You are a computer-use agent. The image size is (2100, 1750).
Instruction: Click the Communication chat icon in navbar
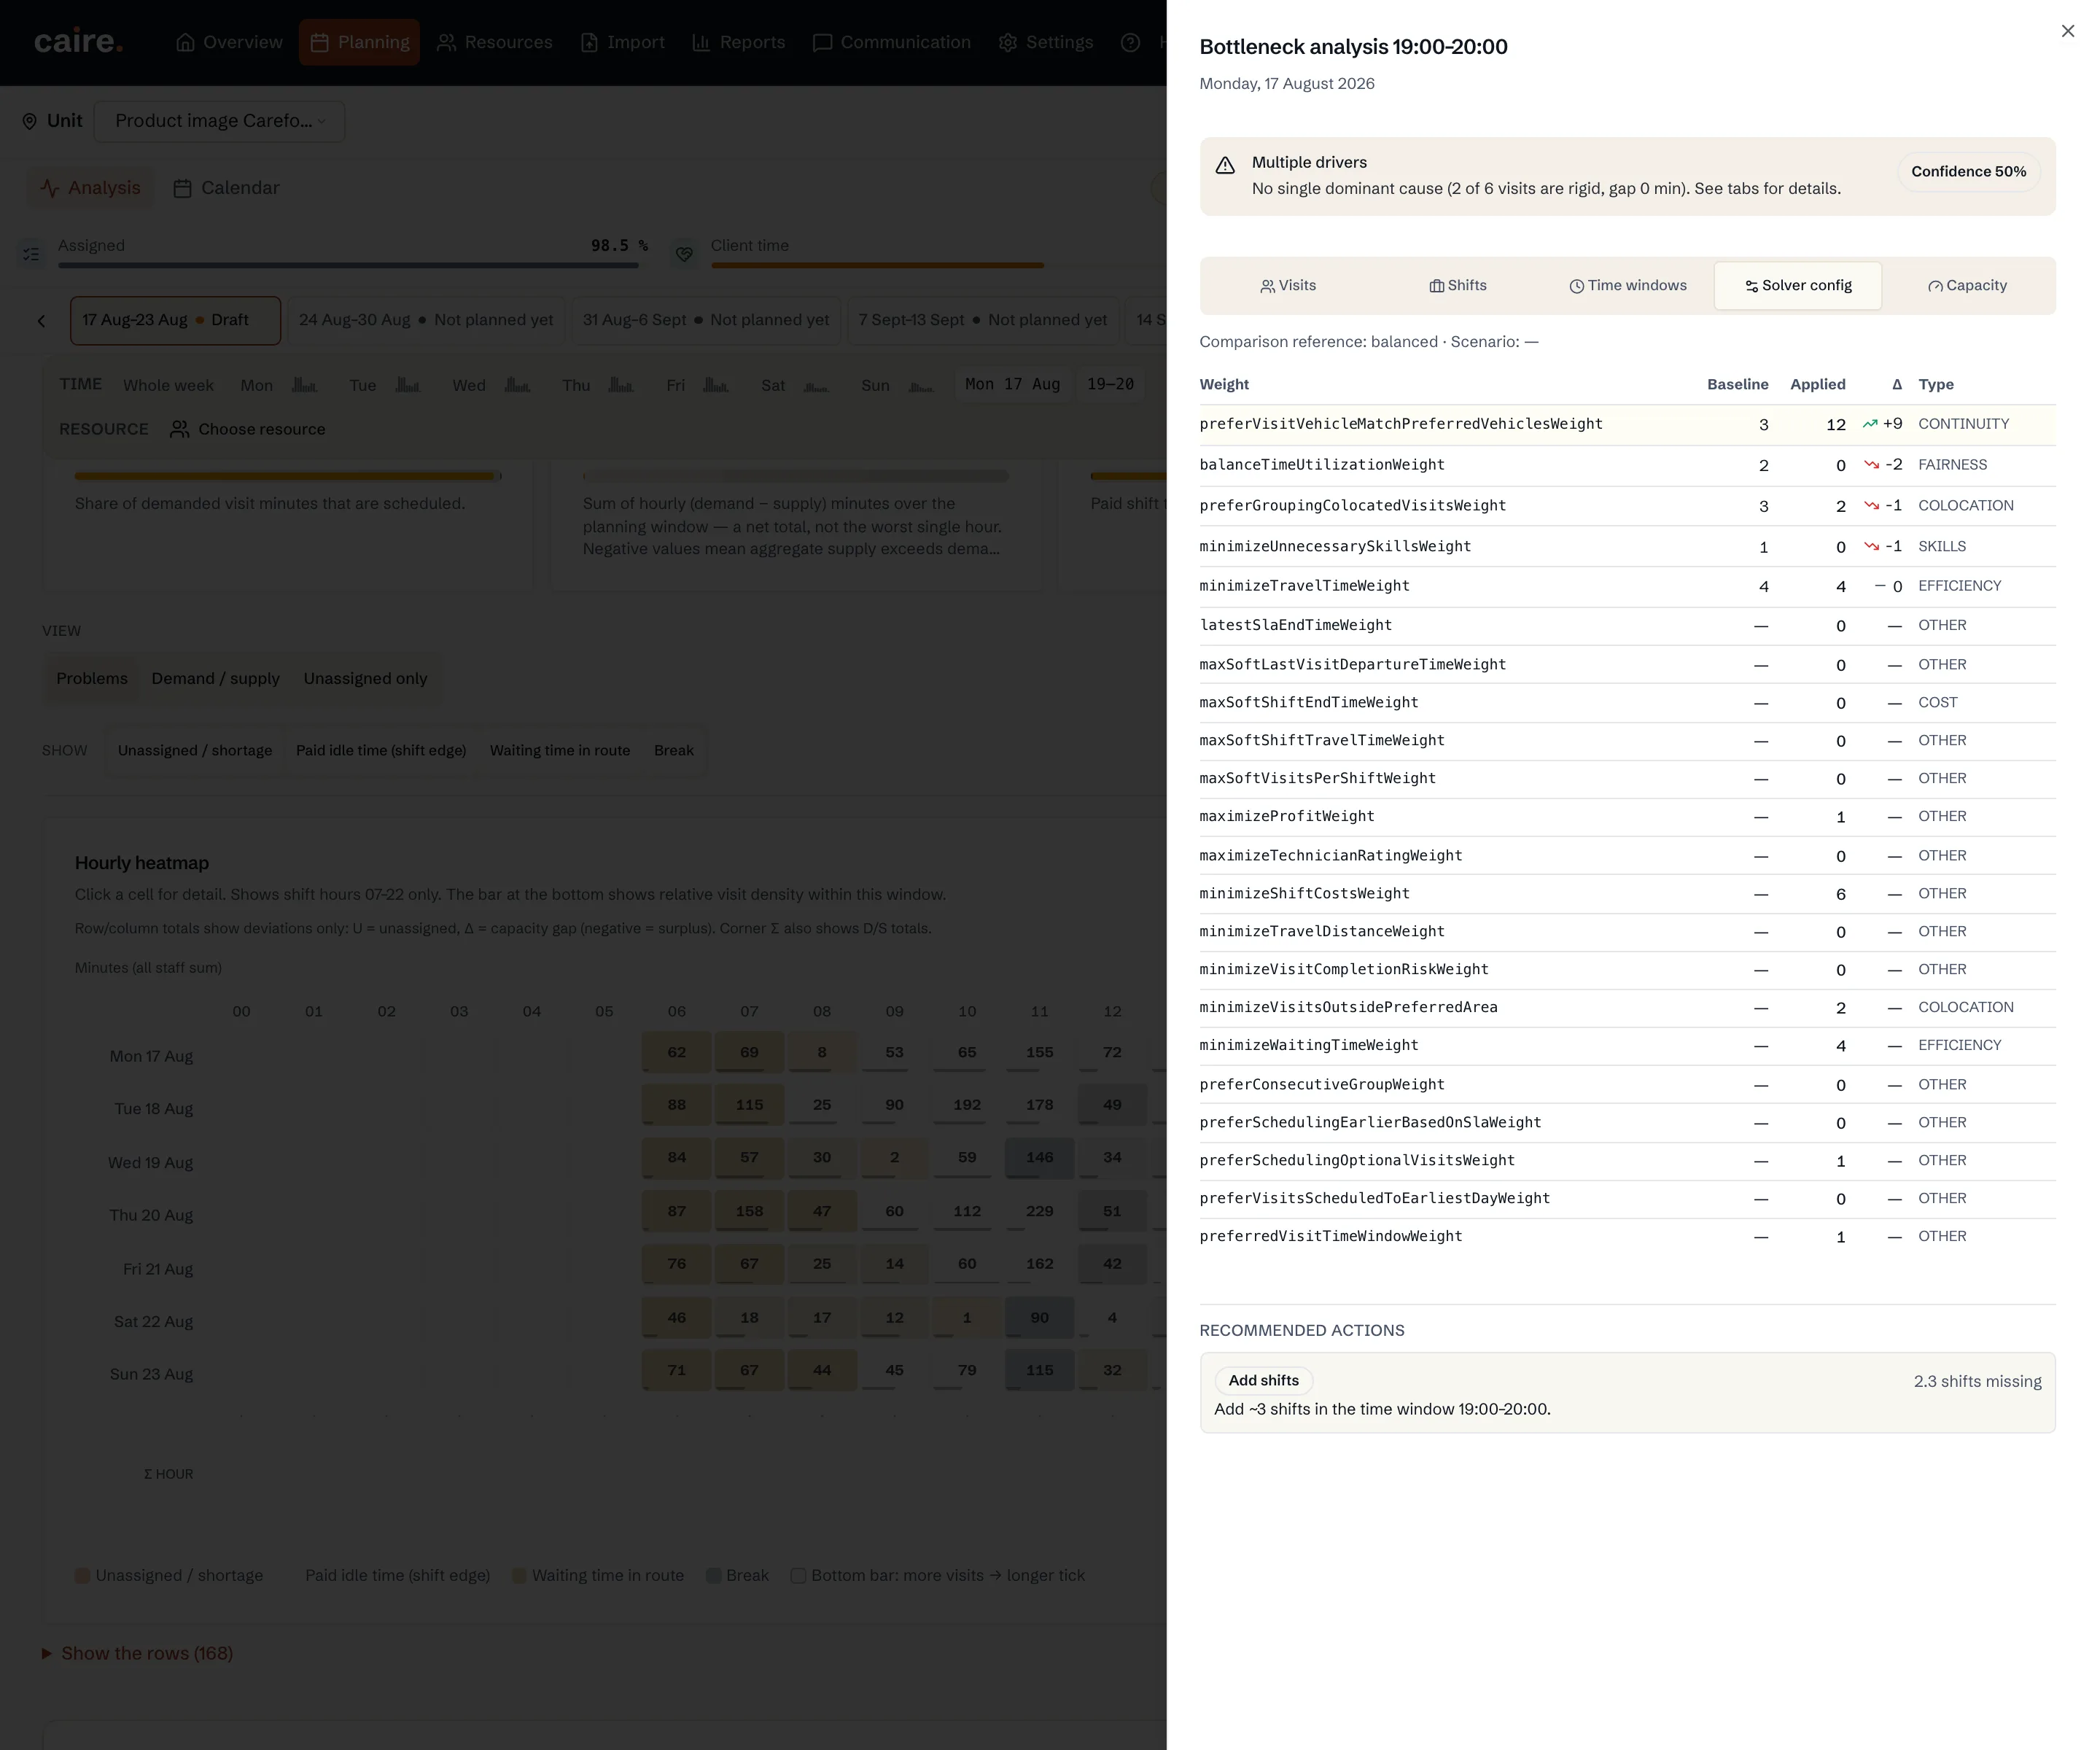(822, 42)
